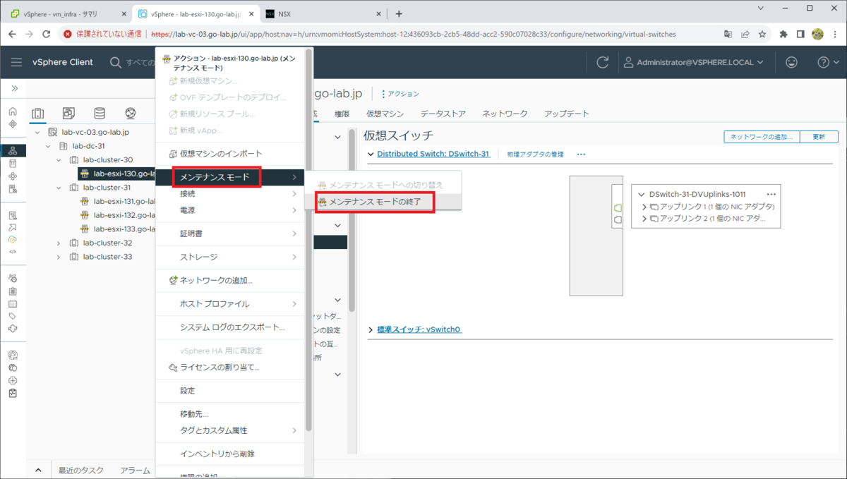Open the ellipsis menu of DSwitch-31-DVUplinks-1011
The image size is (847, 479).
(771, 194)
